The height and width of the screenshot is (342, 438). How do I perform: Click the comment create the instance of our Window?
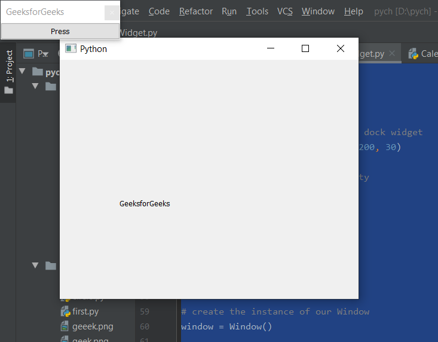(275, 312)
